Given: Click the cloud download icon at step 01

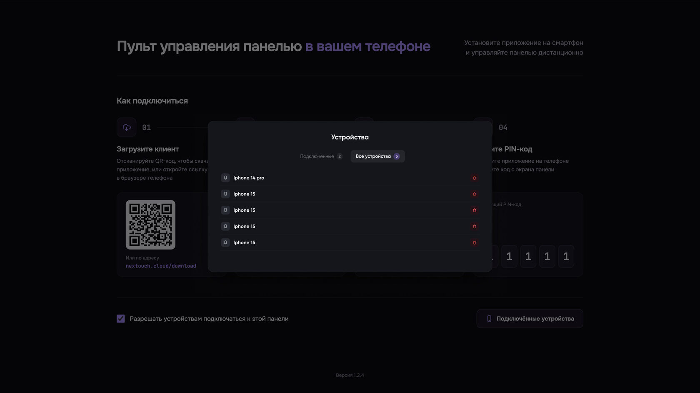Looking at the screenshot, I should click(x=127, y=128).
